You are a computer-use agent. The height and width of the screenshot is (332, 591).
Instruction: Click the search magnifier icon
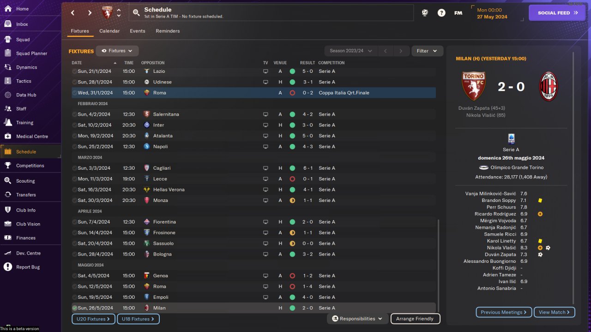(136, 13)
